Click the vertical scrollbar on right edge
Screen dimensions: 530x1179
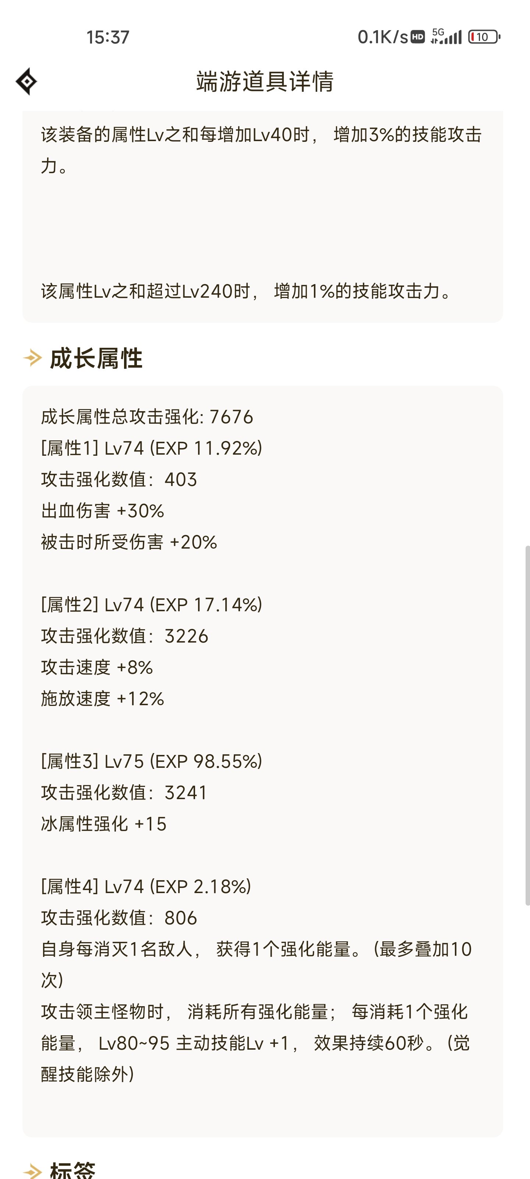click(527, 725)
